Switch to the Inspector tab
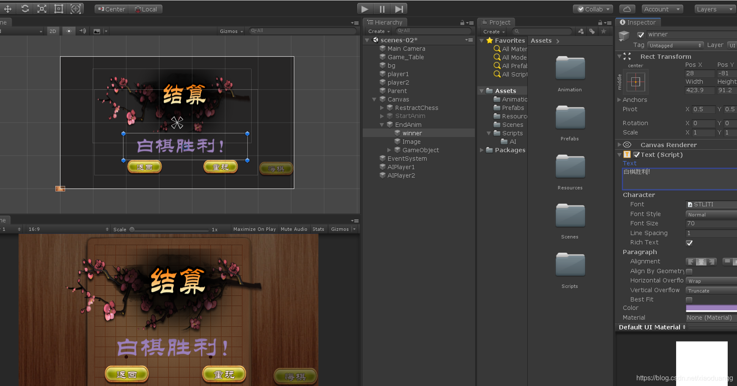The width and height of the screenshot is (737, 386). point(638,22)
